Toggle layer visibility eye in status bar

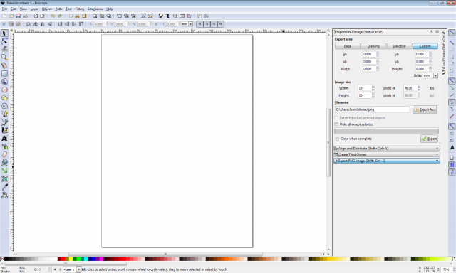point(55,269)
